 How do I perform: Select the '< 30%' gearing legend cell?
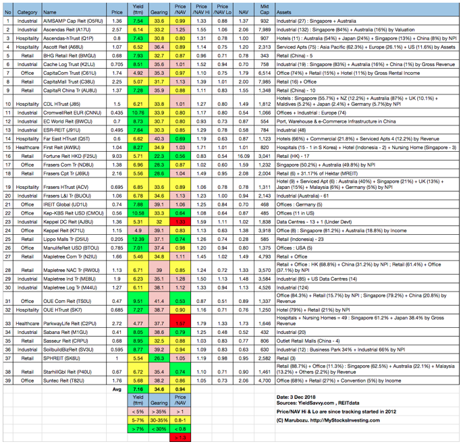159,429
